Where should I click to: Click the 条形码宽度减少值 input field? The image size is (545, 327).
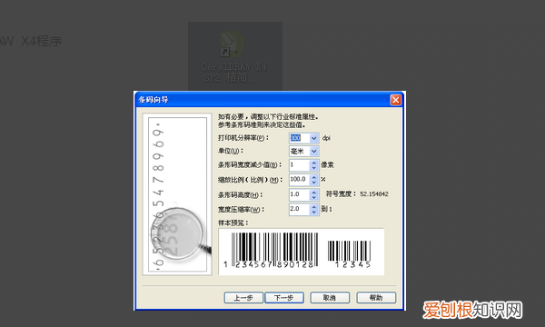299,165
